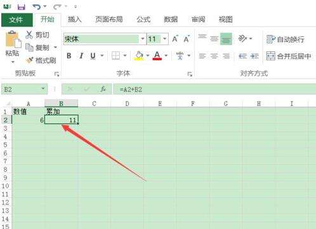The width and height of the screenshot is (316, 229).
Task: Open the underline style dropdown
Action: [102, 56]
